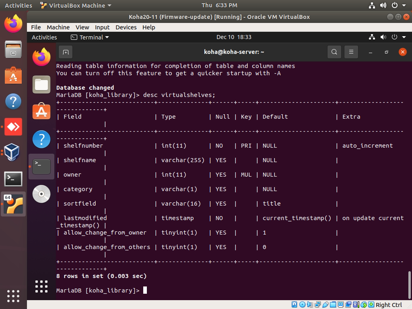This screenshot has width=412, height=309.
Task: Open the host Files manager icon
Action: [x=13, y=49]
